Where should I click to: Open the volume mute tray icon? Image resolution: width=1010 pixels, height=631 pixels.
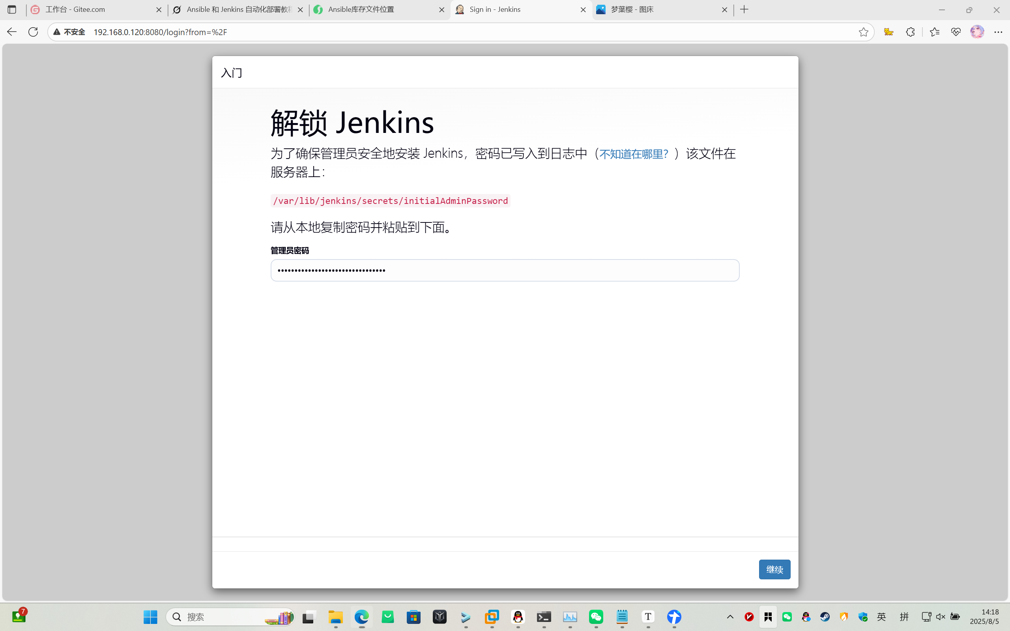[x=940, y=617]
